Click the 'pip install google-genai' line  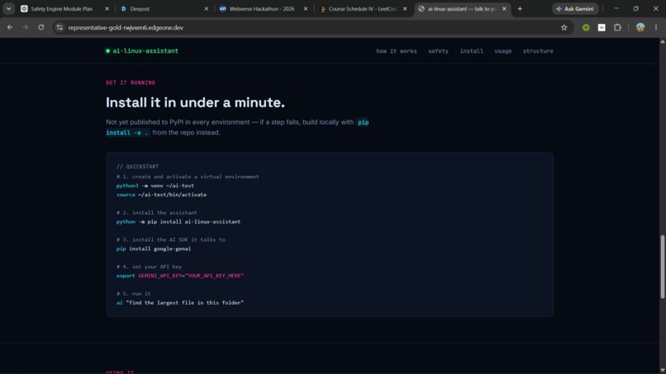pyautogui.click(x=154, y=249)
